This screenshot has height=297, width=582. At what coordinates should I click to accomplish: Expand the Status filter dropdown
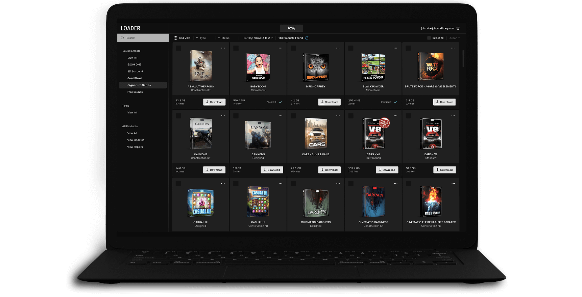224,38
